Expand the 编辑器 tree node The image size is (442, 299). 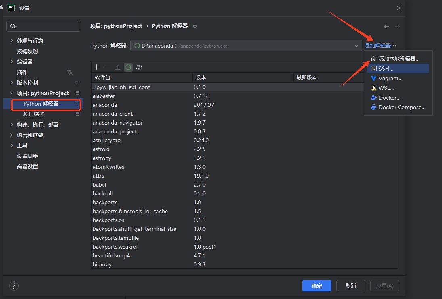click(12, 62)
